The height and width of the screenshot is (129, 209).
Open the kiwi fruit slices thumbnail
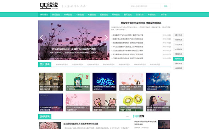[131, 103]
